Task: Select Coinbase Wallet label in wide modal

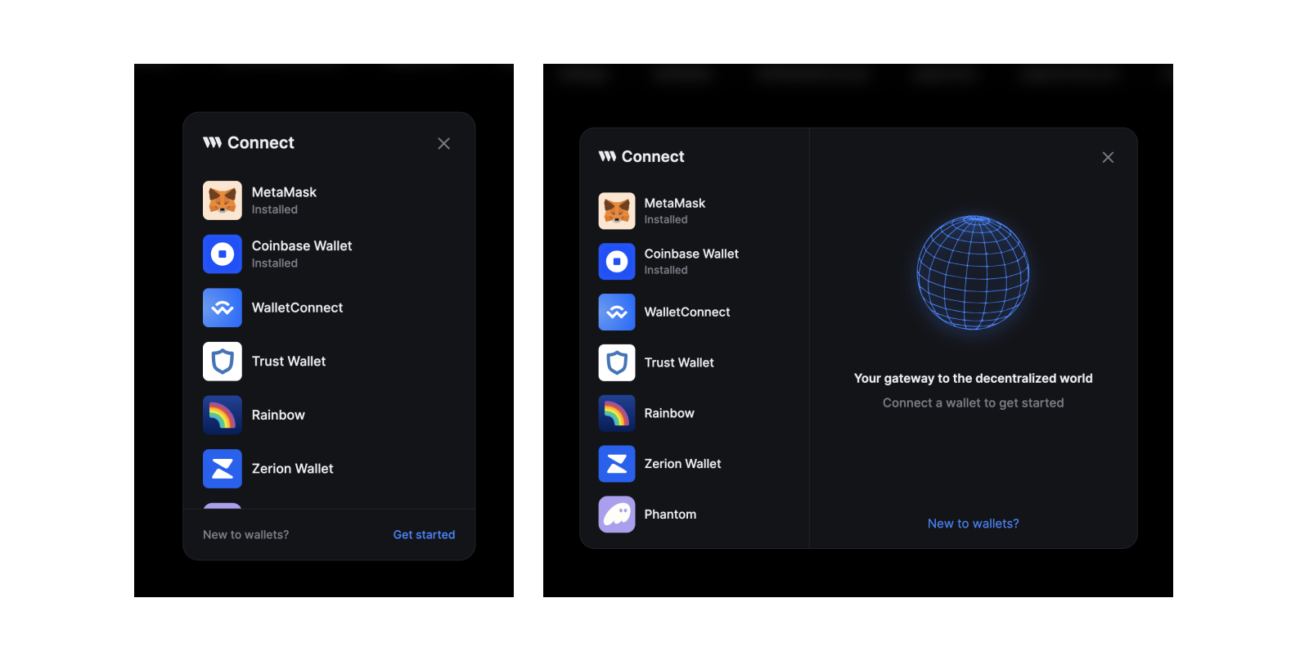Action: coord(691,254)
